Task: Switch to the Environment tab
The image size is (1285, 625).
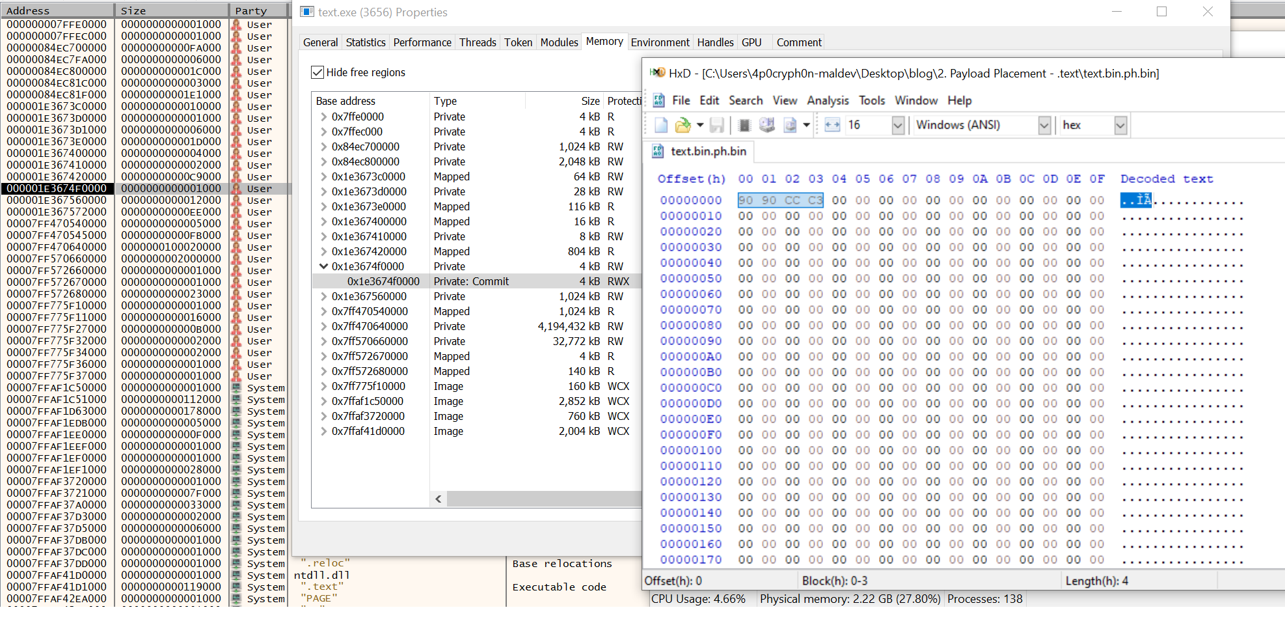Action: [x=660, y=42]
